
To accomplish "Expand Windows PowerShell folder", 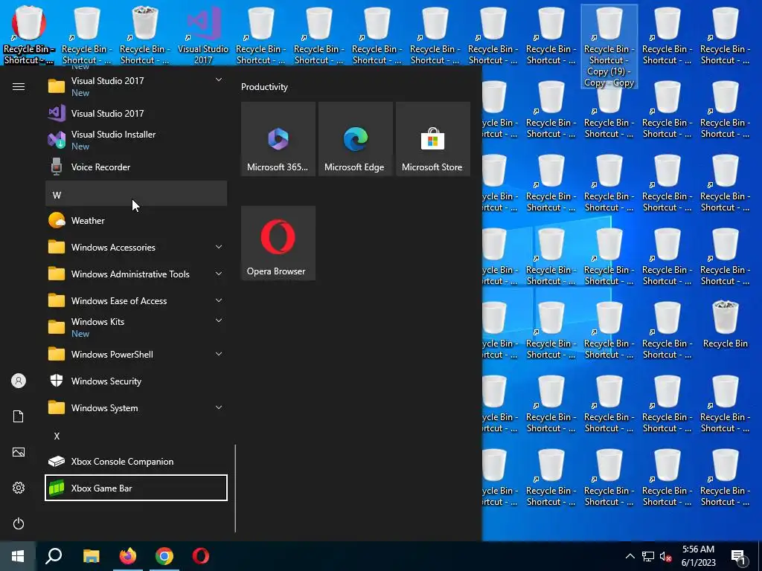I will coord(136,355).
